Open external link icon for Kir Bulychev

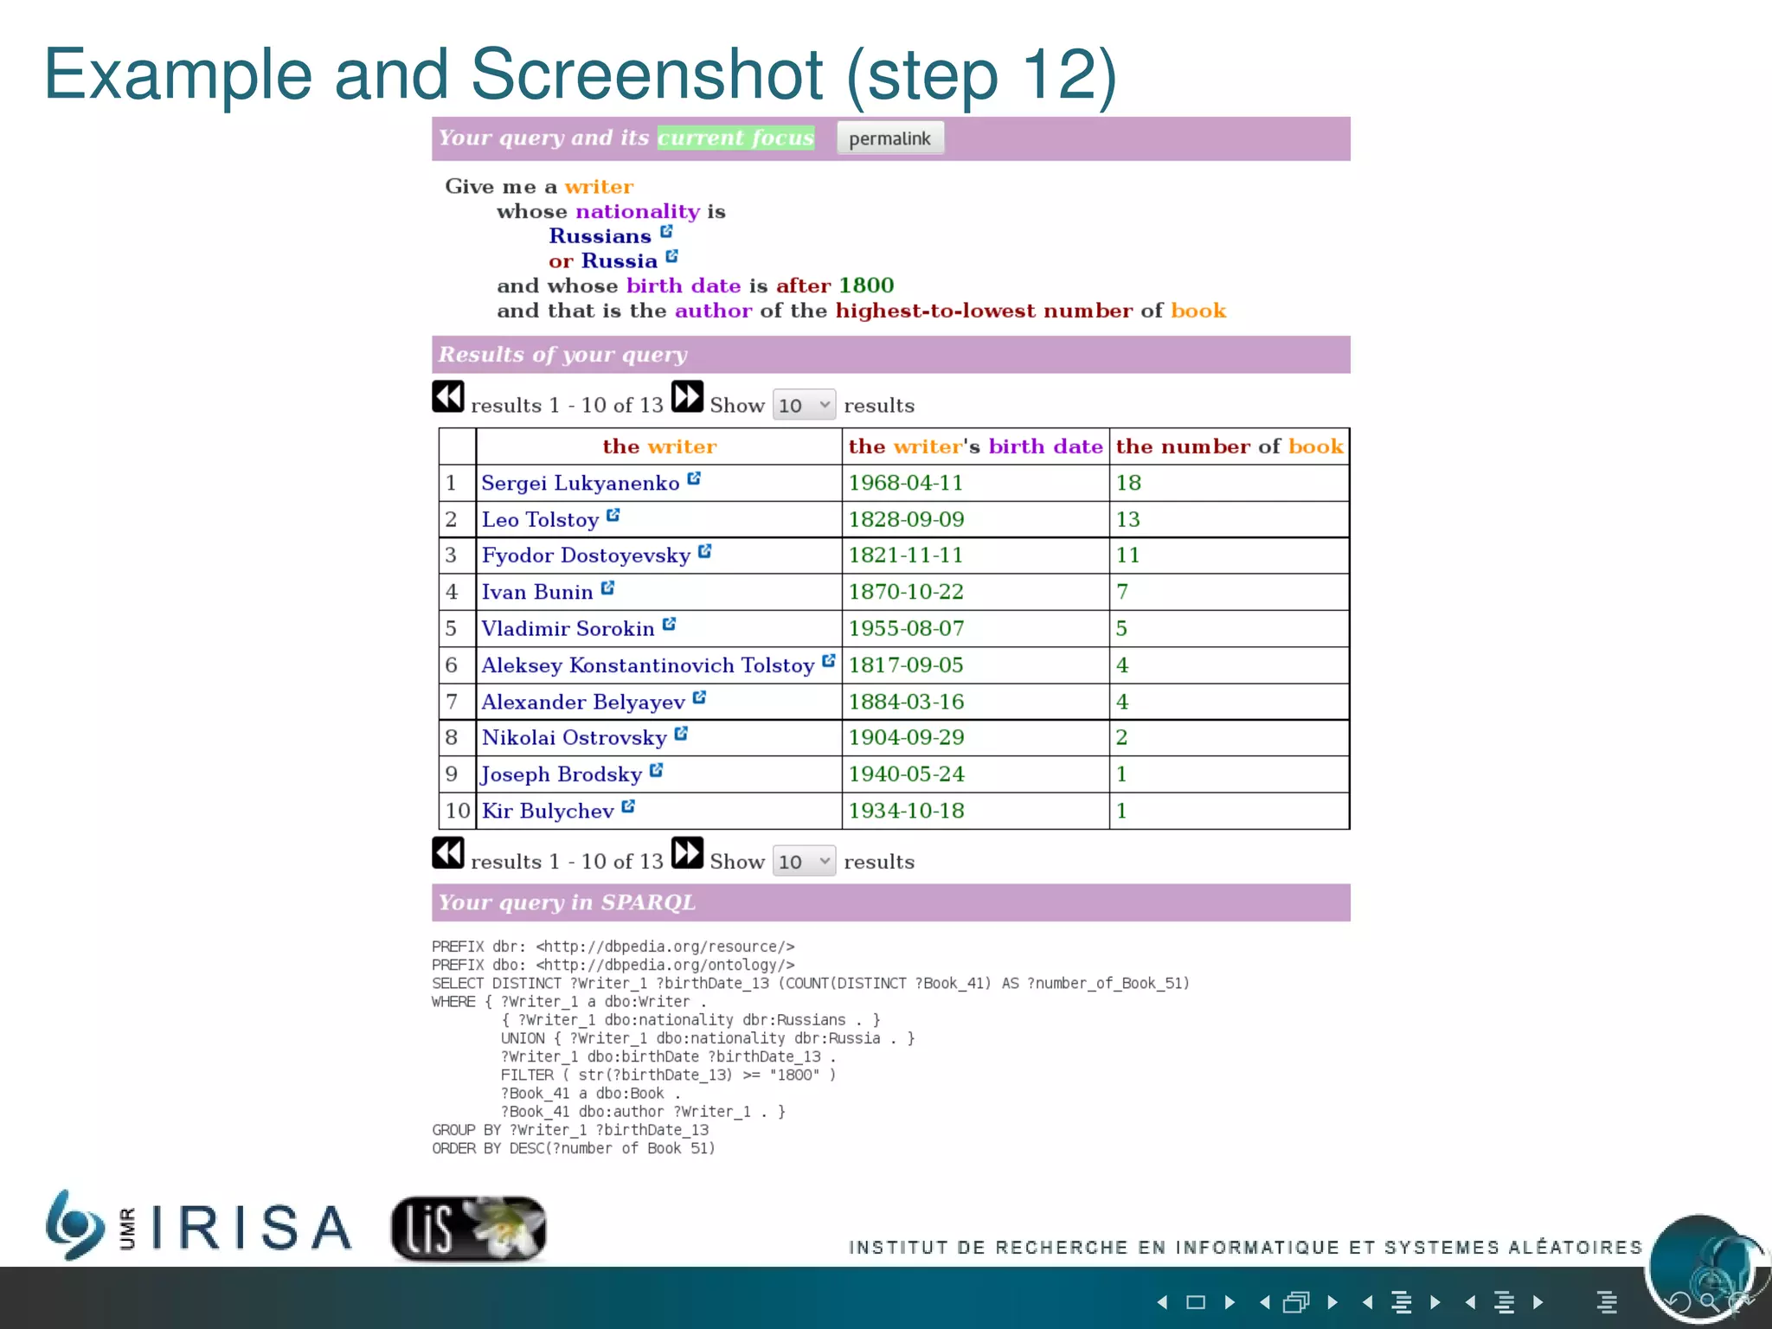629,806
